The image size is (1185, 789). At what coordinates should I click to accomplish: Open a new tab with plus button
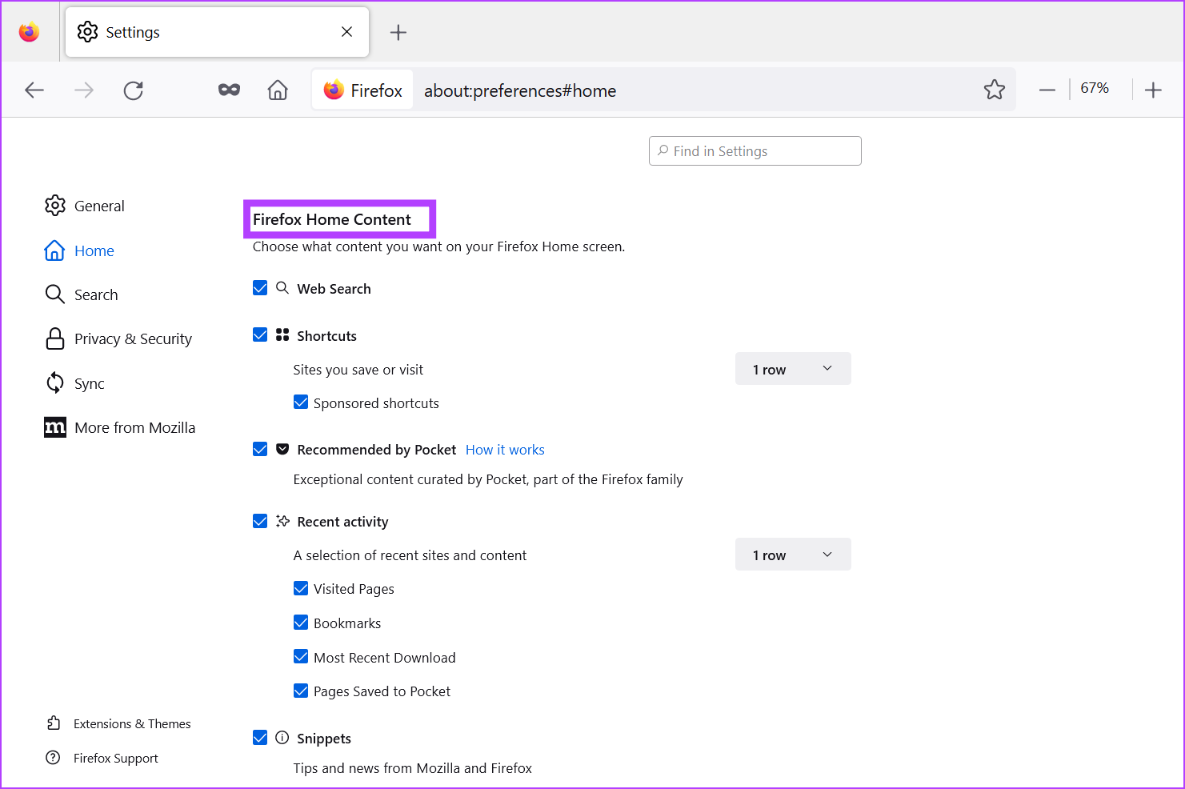point(398,33)
